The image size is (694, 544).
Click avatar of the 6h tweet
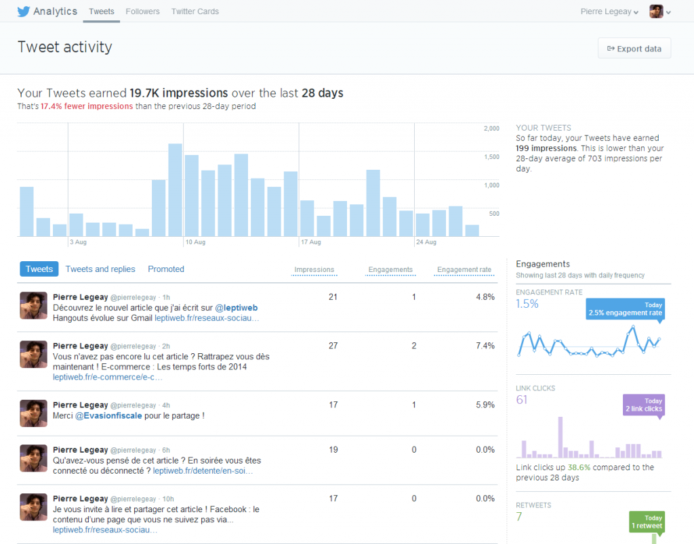(34, 458)
